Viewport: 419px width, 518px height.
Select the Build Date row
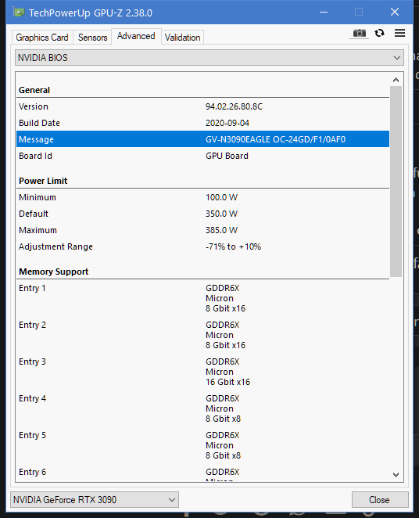[x=202, y=123]
